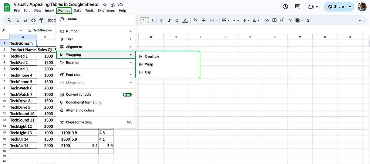The width and height of the screenshot is (370, 164).
Task: Select the Wrap option in the submenu
Action: 168,64
